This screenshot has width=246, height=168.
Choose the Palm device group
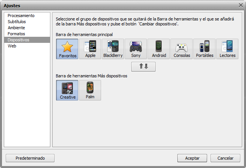pos(90,90)
